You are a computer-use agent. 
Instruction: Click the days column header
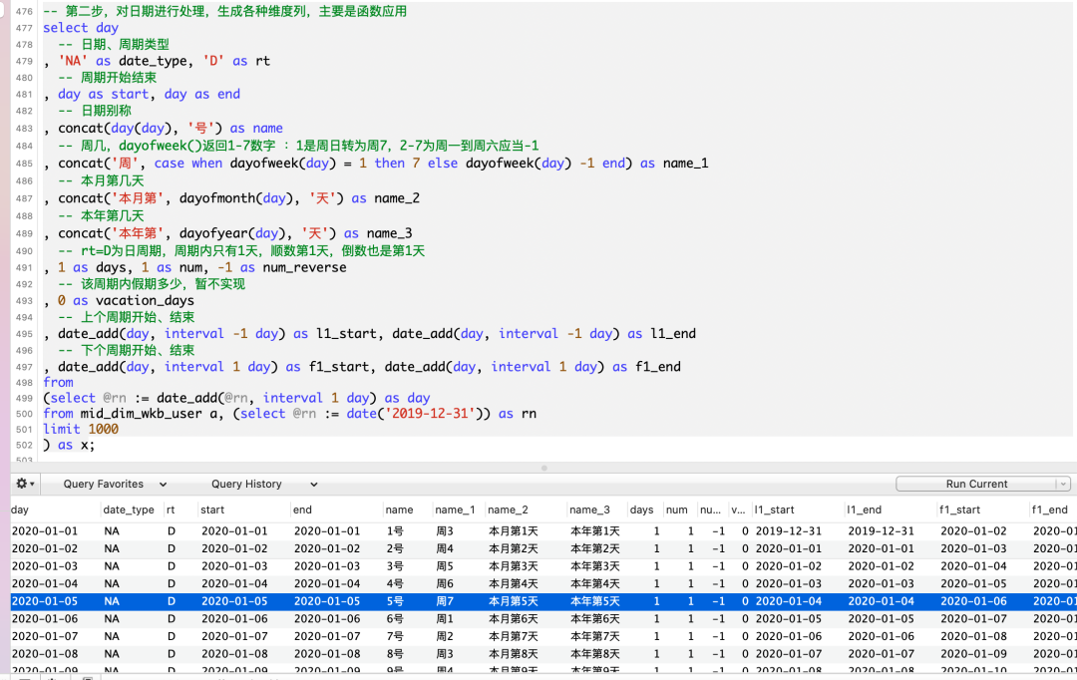point(641,510)
